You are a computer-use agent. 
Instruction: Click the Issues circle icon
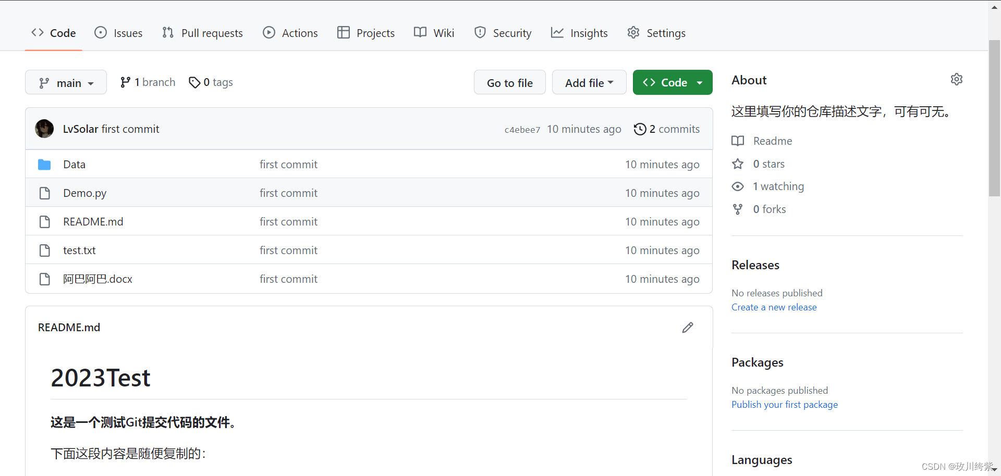(x=101, y=32)
